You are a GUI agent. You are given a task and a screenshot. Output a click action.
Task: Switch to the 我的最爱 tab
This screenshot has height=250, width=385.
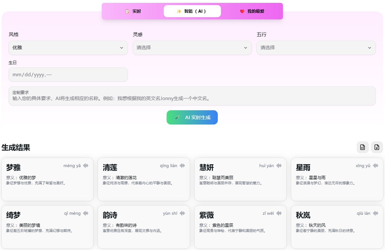[252, 11]
